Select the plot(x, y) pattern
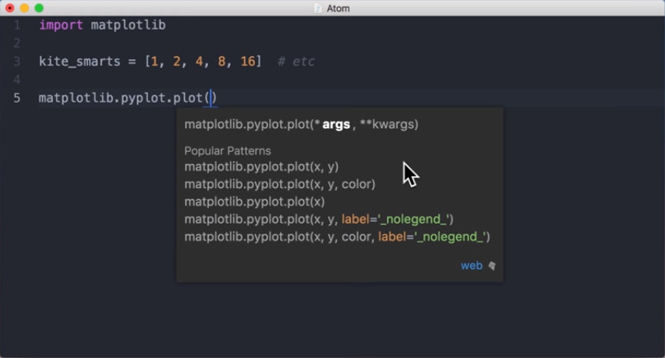The width and height of the screenshot is (665, 358). [261, 167]
